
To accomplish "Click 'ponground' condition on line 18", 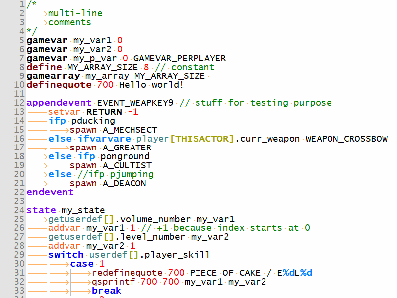I will click(x=125, y=156).
